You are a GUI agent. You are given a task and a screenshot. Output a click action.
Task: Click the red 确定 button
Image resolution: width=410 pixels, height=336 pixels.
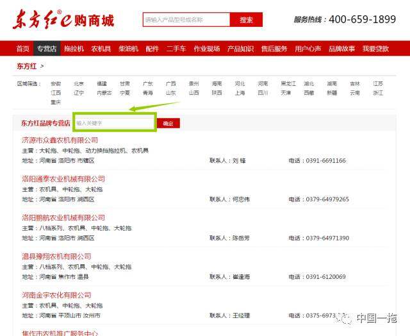pyautogui.click(x=168, y=123)
